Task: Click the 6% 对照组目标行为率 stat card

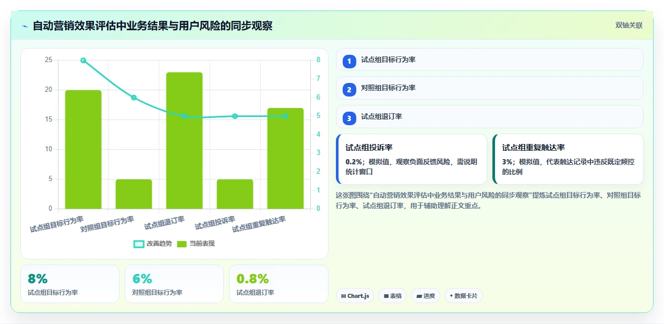Action: (174, 284)
